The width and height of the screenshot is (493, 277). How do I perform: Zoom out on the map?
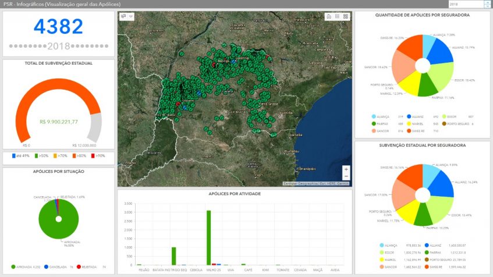pos(346,176)
